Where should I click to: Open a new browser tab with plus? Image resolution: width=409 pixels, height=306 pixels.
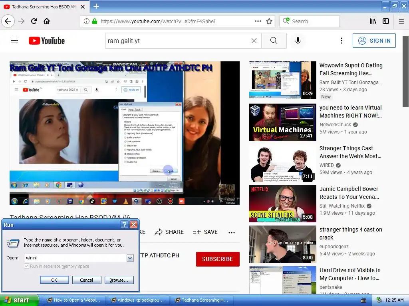coord(96,6)
